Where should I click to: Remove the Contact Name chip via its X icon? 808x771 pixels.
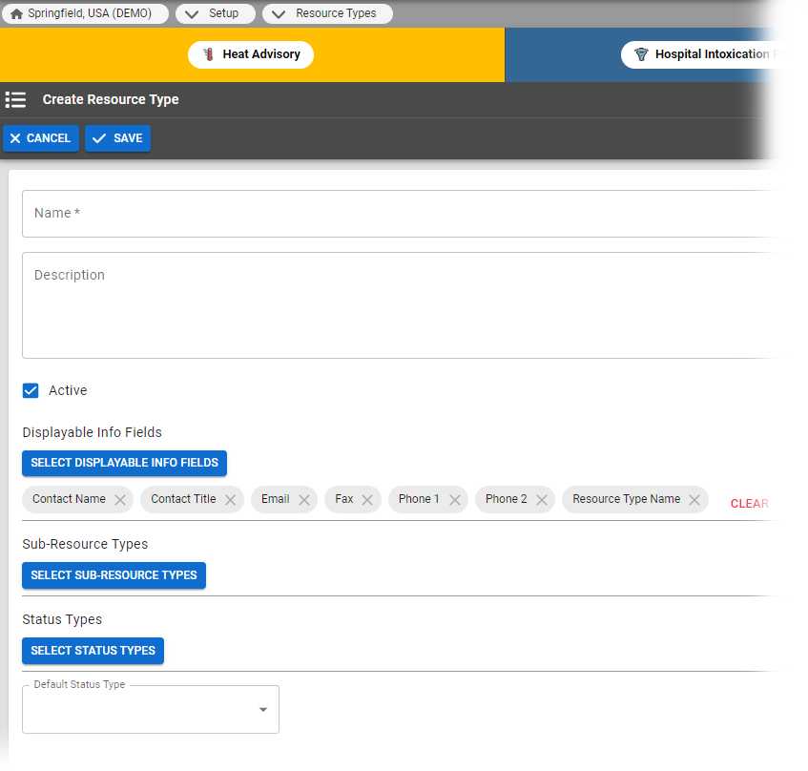click(120, 499)
